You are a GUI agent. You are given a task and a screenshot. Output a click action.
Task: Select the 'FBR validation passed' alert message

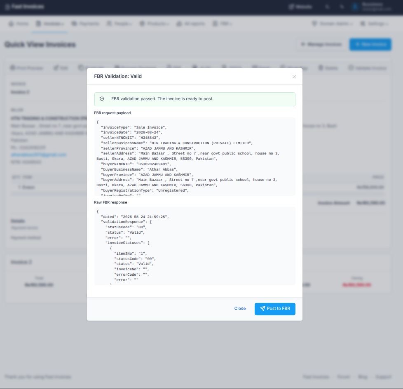tap(194, 99)
